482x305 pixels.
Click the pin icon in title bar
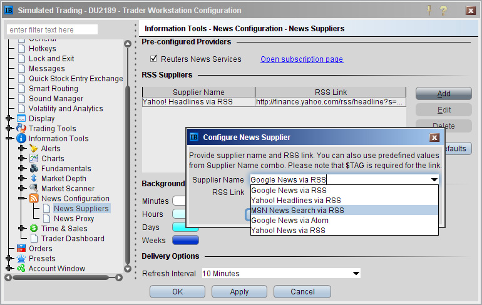[429, 11]
